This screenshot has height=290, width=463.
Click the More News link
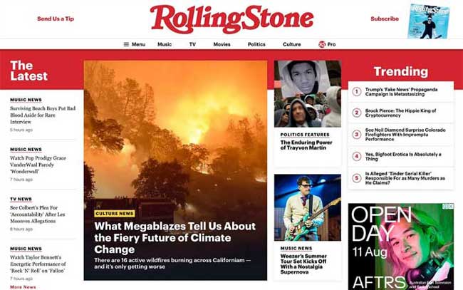[23, 287]
